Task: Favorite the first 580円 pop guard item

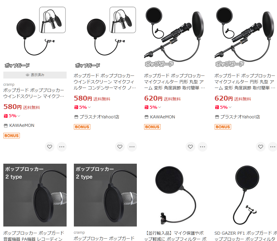Action: coord(49,147)
